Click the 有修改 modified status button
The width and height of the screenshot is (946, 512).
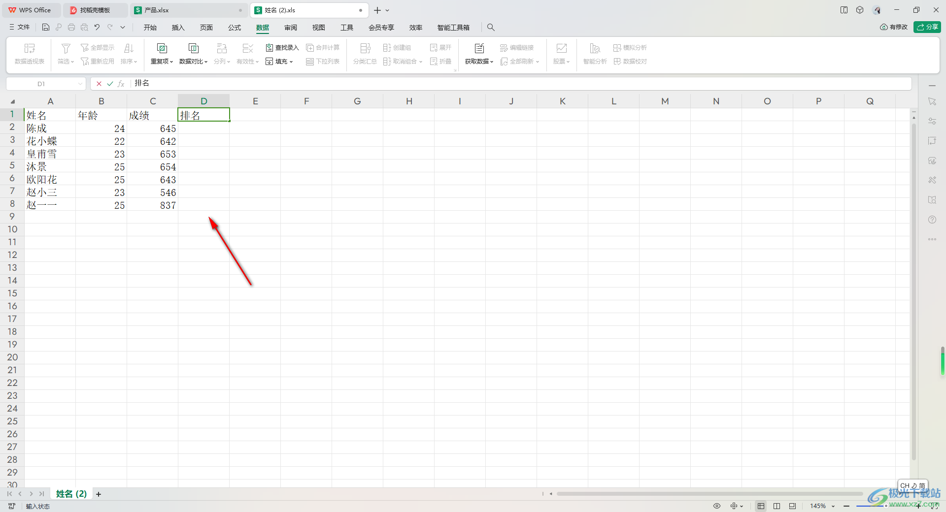(894, 27)
